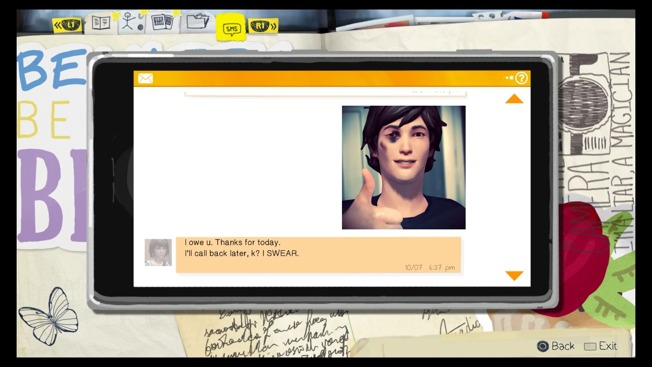The image size is (652, 367).
Task: Click the envelope messages icon
Action: 145,79
